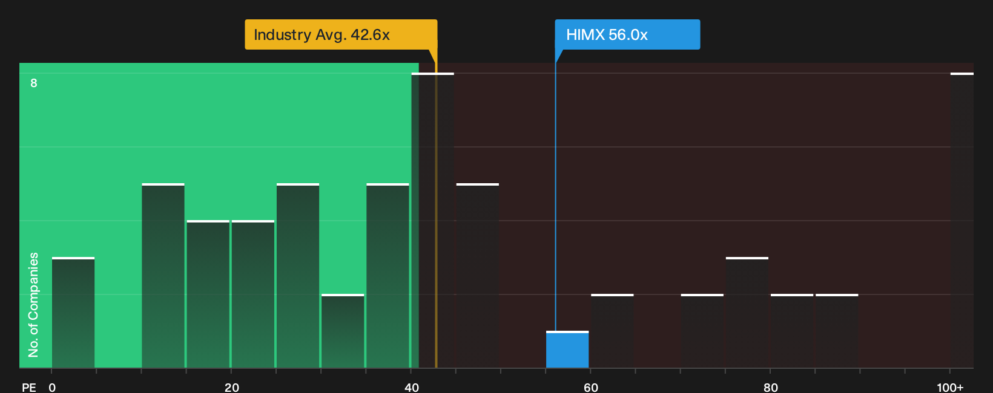Click the histogram bar at PE 10-15
Image resolution: width=993 pixels, height=393 pixels.
[x=163, y=276]
